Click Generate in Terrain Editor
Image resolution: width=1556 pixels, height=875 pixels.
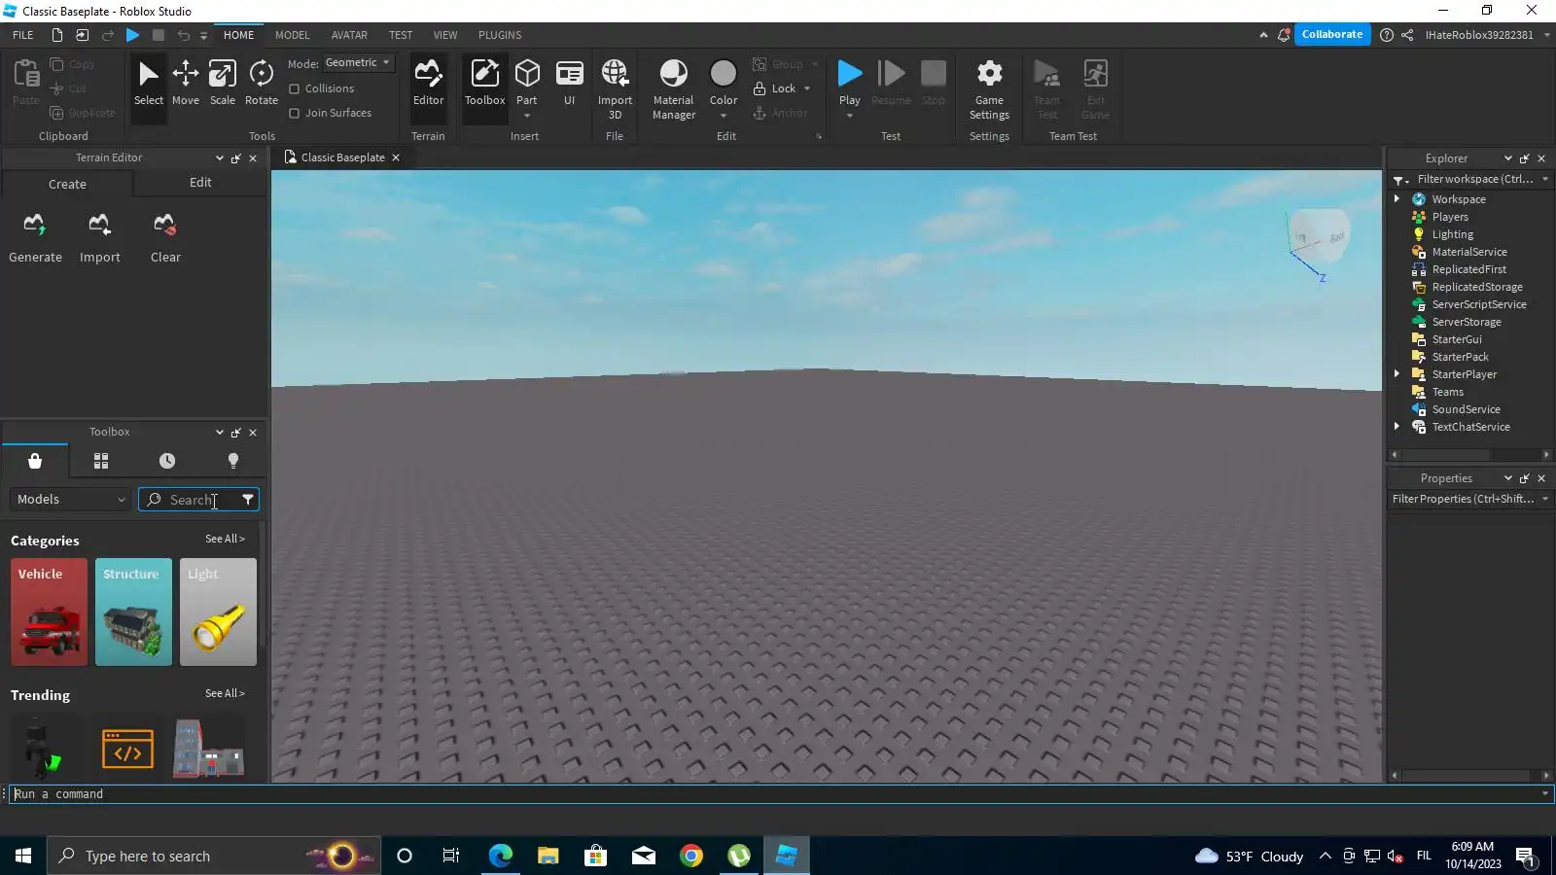(35, 238)
